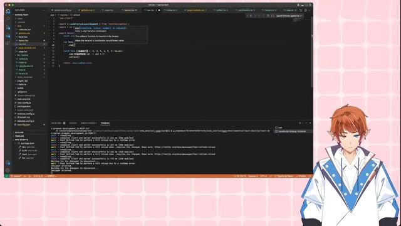Click Spaces indentation setting in status bar
Screen dimensions: 401x226
(x=253, y=176)
